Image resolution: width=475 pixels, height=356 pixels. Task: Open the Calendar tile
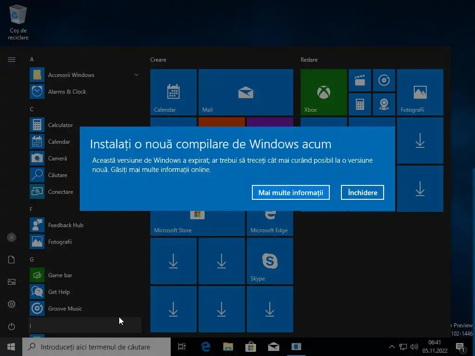click(x=173, y=92)
